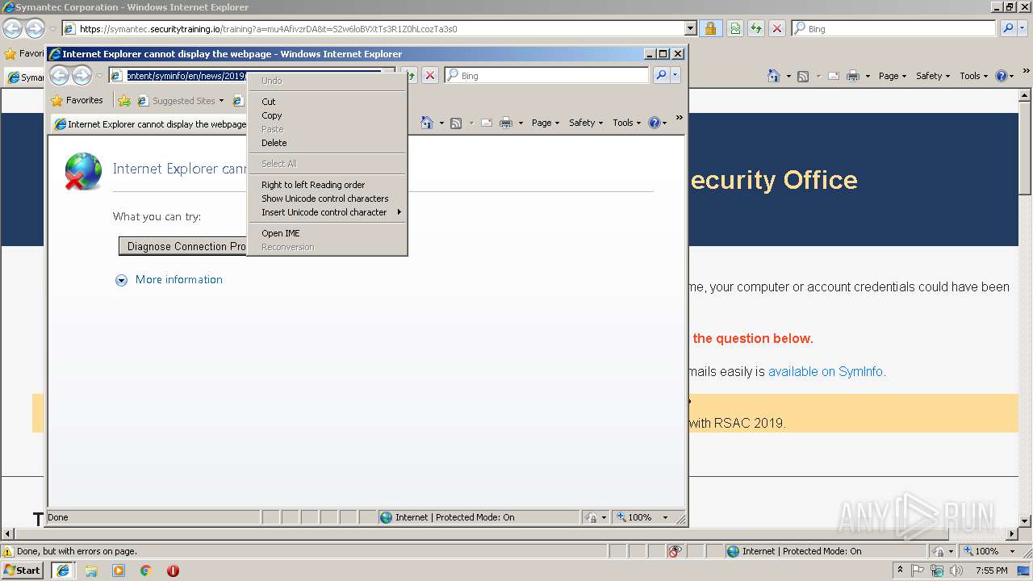Screen dimensions: 1033x581
Task: Click volume speaker icon in system tray
Action: [956, 571]
